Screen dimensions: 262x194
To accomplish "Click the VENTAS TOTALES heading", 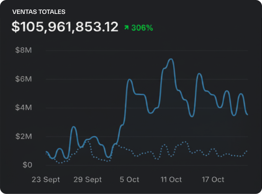I will [39, 12].
